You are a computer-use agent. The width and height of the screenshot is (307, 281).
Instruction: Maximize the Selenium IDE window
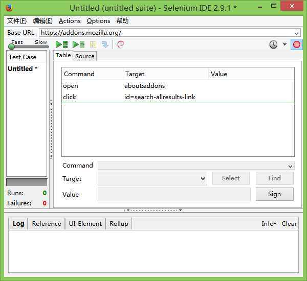[274, 6]
